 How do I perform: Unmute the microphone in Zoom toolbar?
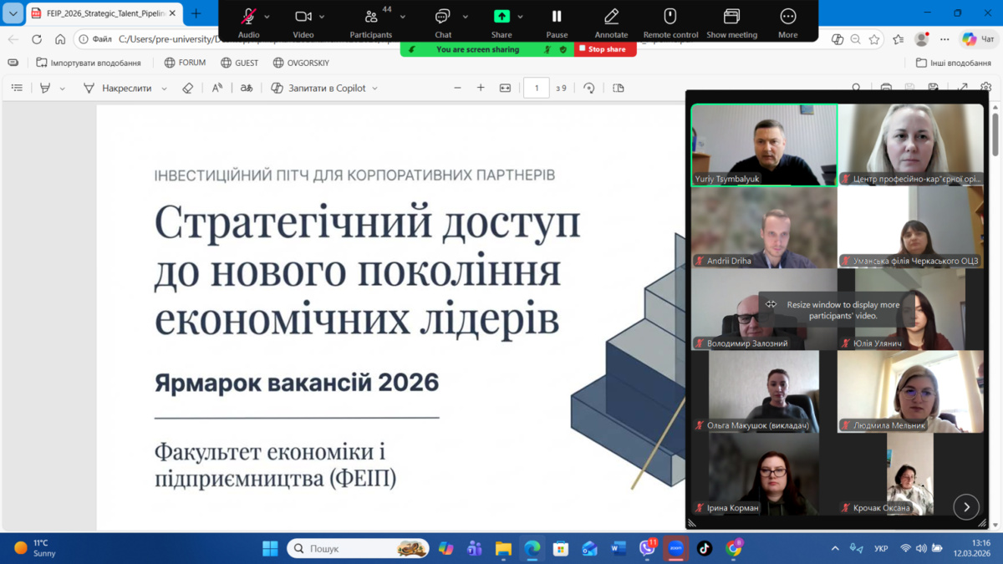248,17
